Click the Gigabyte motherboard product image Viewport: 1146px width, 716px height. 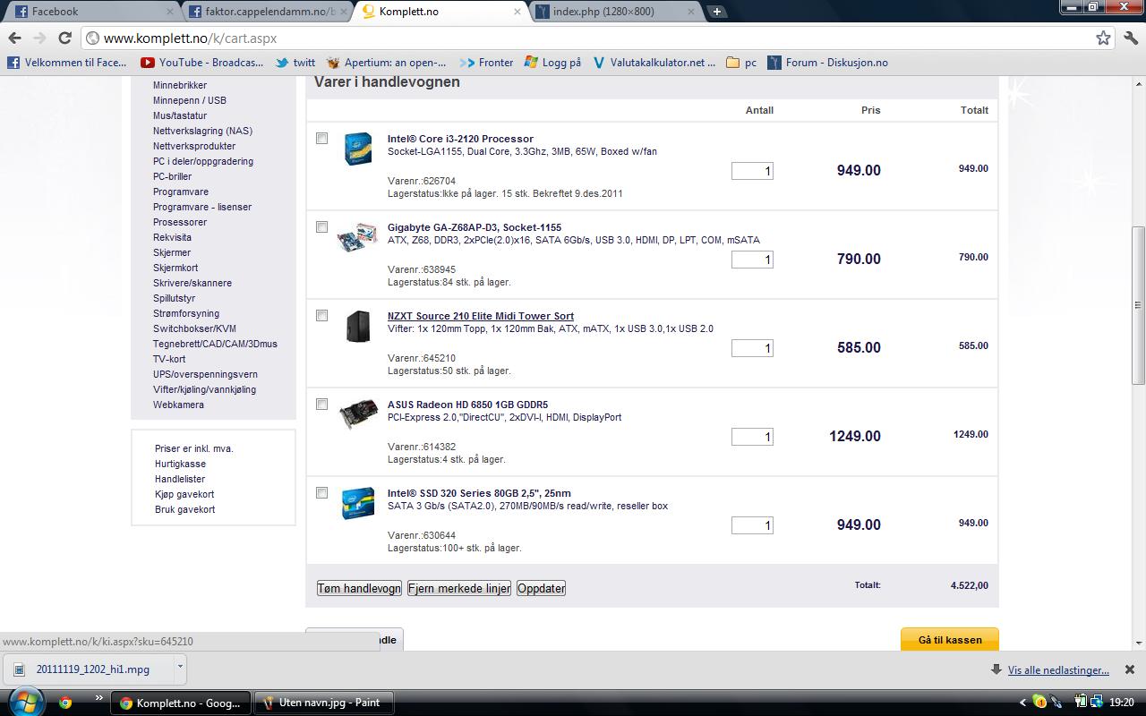[x=357, y=238]
